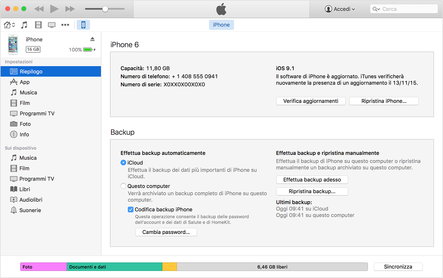The image size is (443, 278).
Task: Open Film under Sul dispositivo
Action: pyautogui.click(x=51, y=168)
